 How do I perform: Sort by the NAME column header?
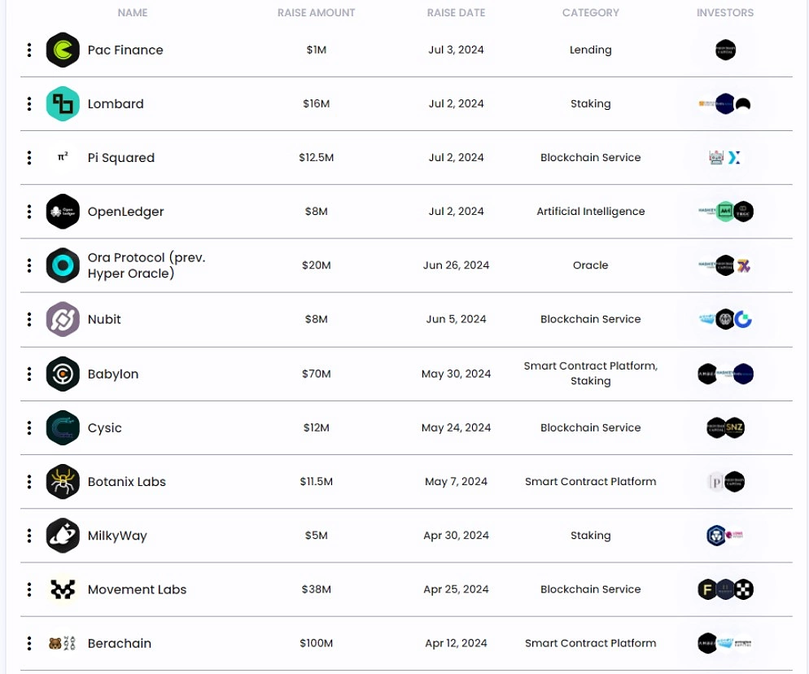point(132,12)
